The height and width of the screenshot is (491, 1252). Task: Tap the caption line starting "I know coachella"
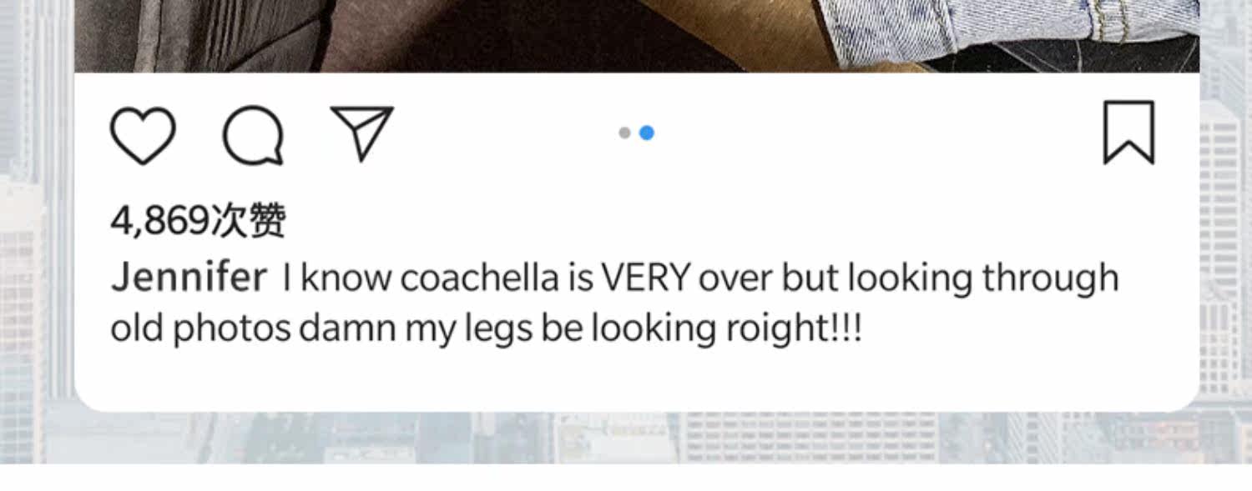coord(699,278)
